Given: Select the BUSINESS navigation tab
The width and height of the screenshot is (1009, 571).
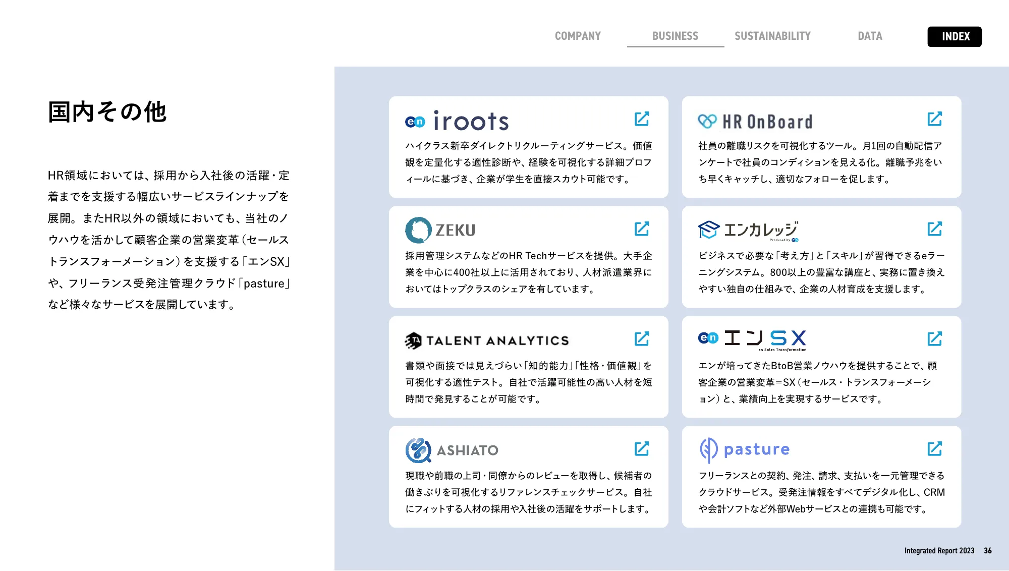Looking at the screenshot, I should click(675, 36).
